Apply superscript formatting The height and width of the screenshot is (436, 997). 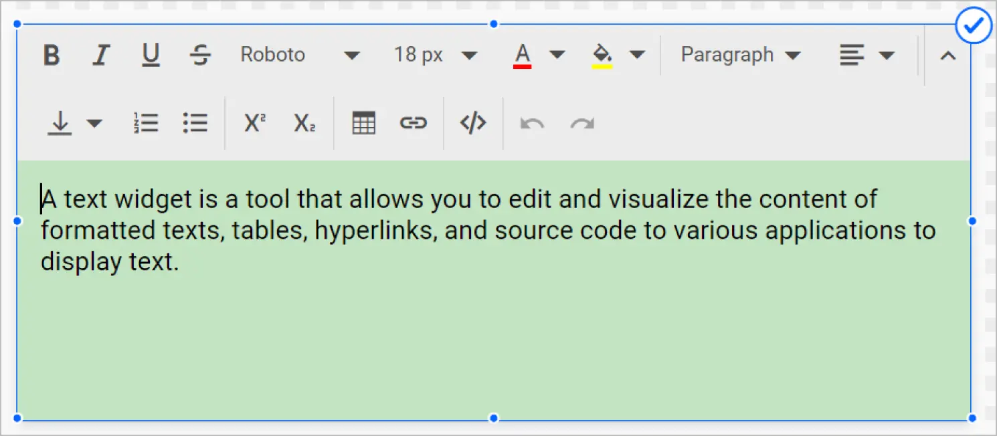254,123
